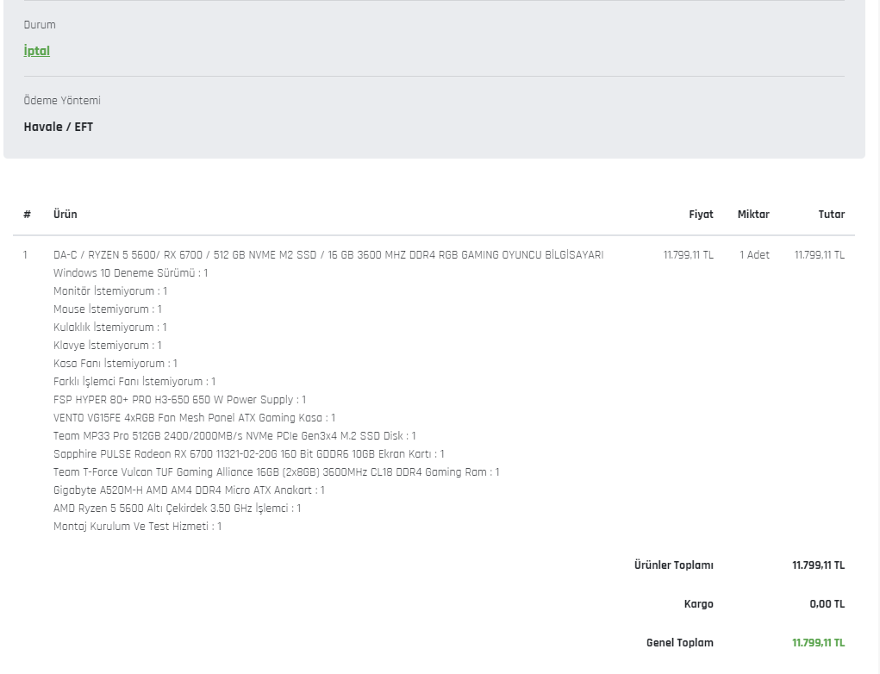Click the Fiyat column header

(x=701, y=215)
